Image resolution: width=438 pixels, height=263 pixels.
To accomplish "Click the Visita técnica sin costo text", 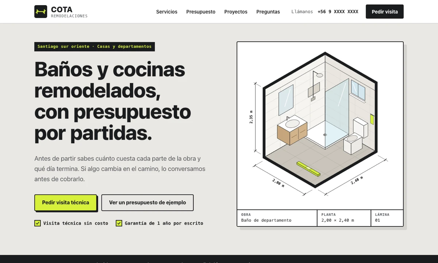I will [76, 223].
